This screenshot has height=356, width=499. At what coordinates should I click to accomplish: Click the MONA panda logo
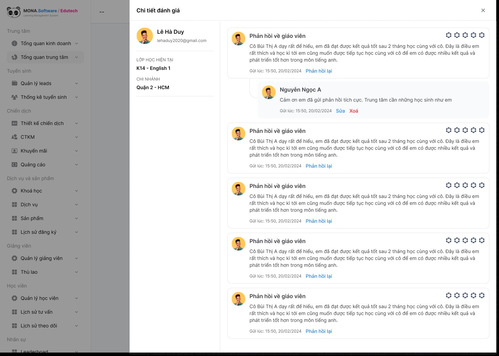coord(14,12)
